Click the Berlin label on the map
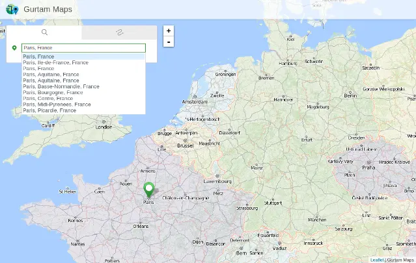The width and height of the screenshot is (416, 263). point(350,95)
